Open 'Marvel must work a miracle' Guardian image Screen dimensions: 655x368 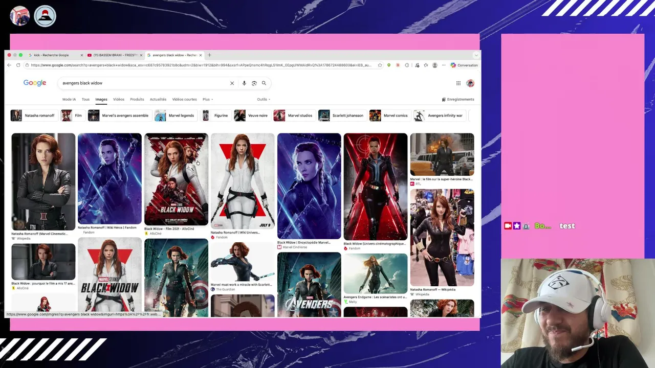click(x=243, y=261)
